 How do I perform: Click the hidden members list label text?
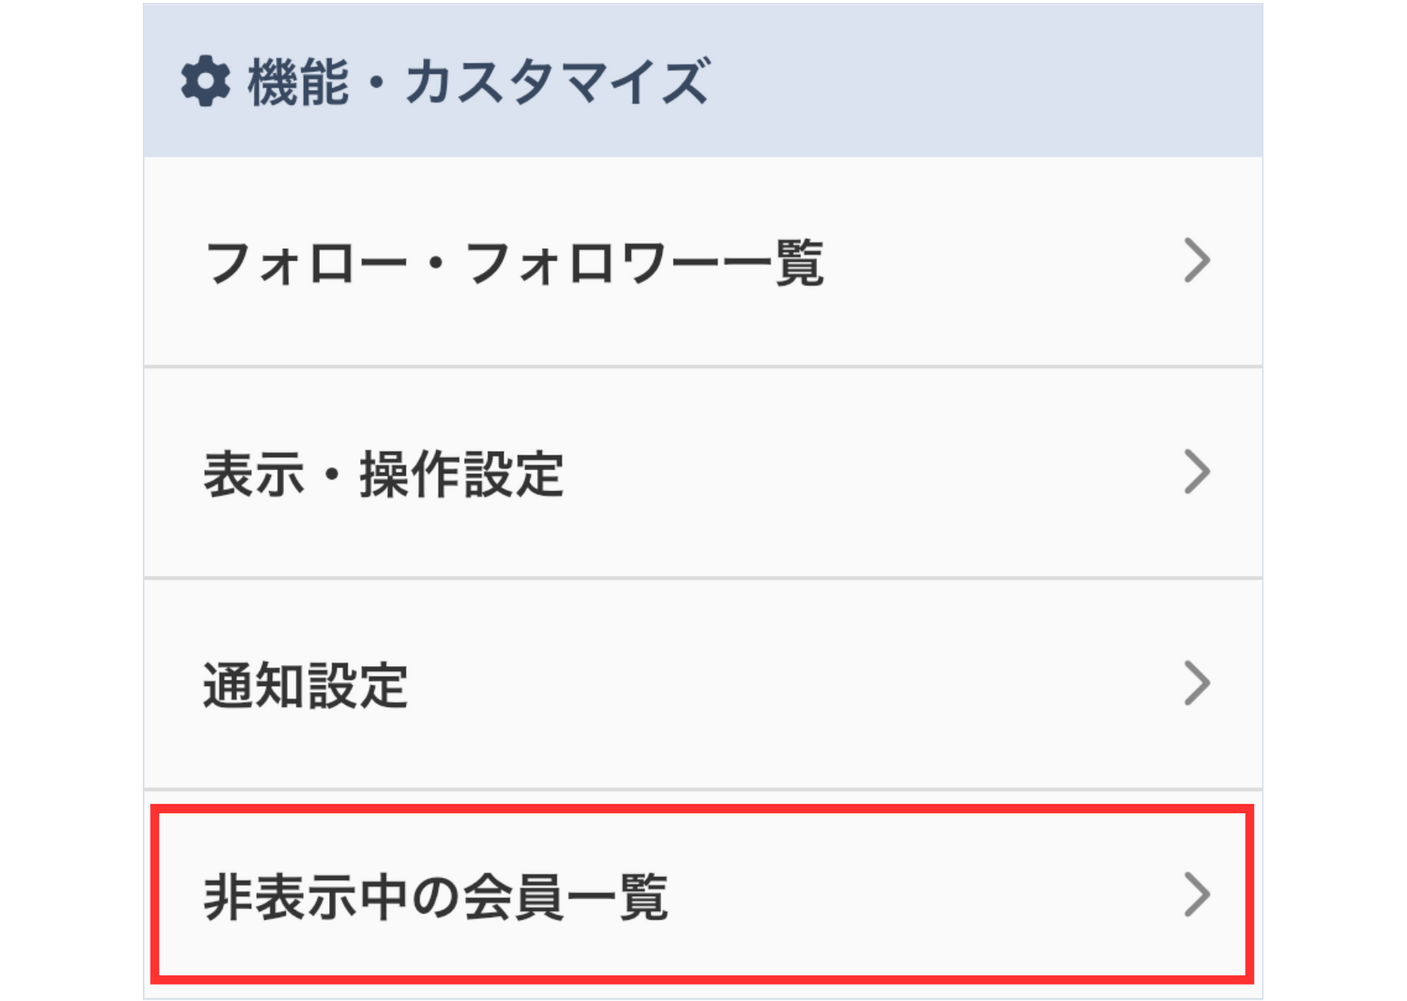click(x=435, y=896)
